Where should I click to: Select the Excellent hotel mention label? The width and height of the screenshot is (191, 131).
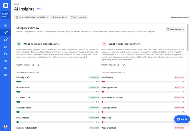(x=23, y=108)
